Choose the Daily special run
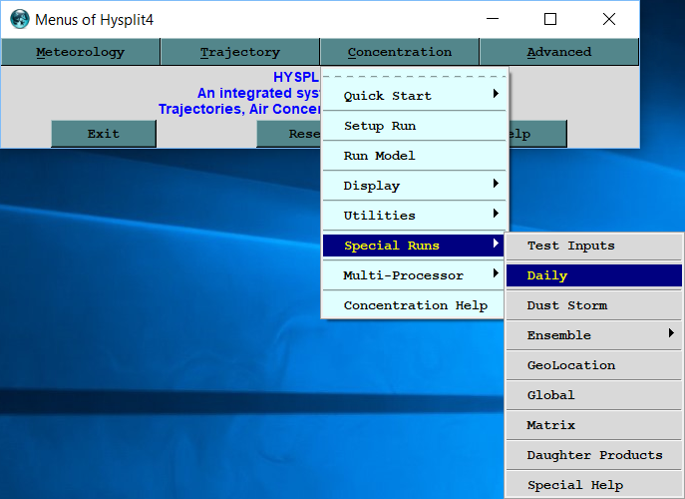 point(594,275)
